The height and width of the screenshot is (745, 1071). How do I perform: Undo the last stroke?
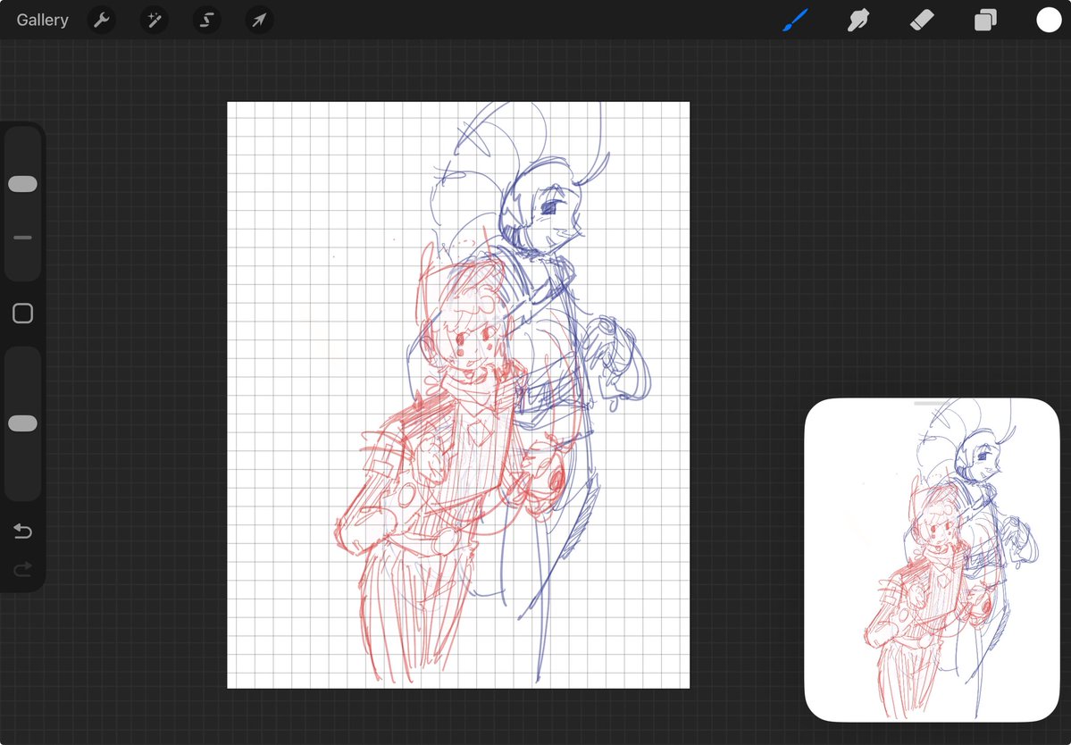22,531
